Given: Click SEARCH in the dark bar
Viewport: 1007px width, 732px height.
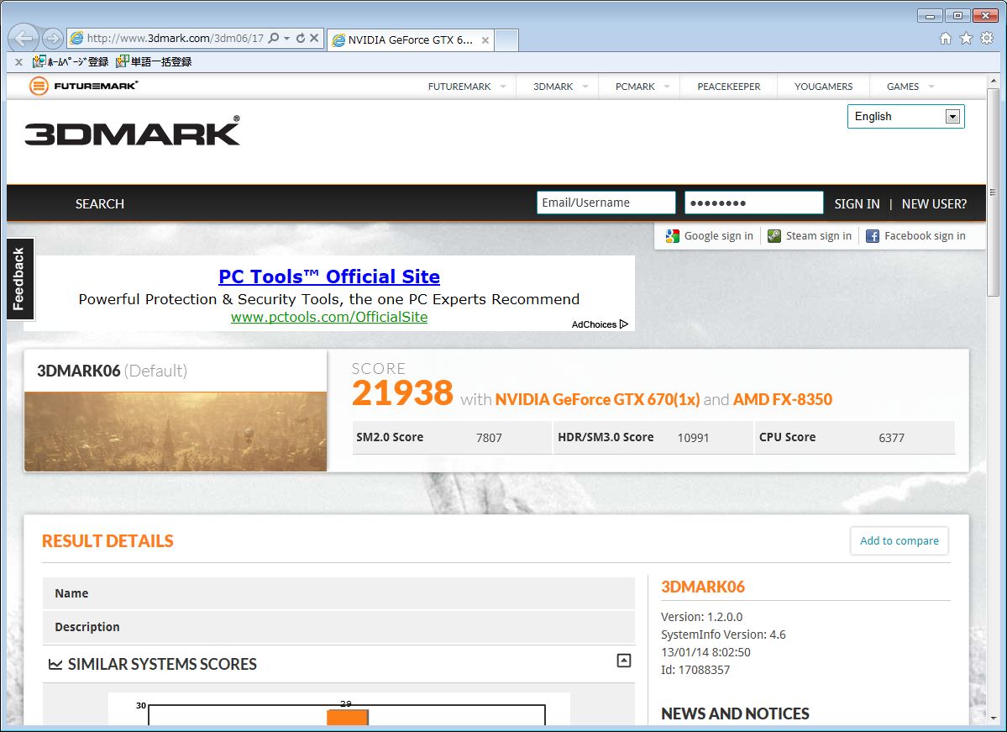Looking at the screenshot, I should pos(100,203).
